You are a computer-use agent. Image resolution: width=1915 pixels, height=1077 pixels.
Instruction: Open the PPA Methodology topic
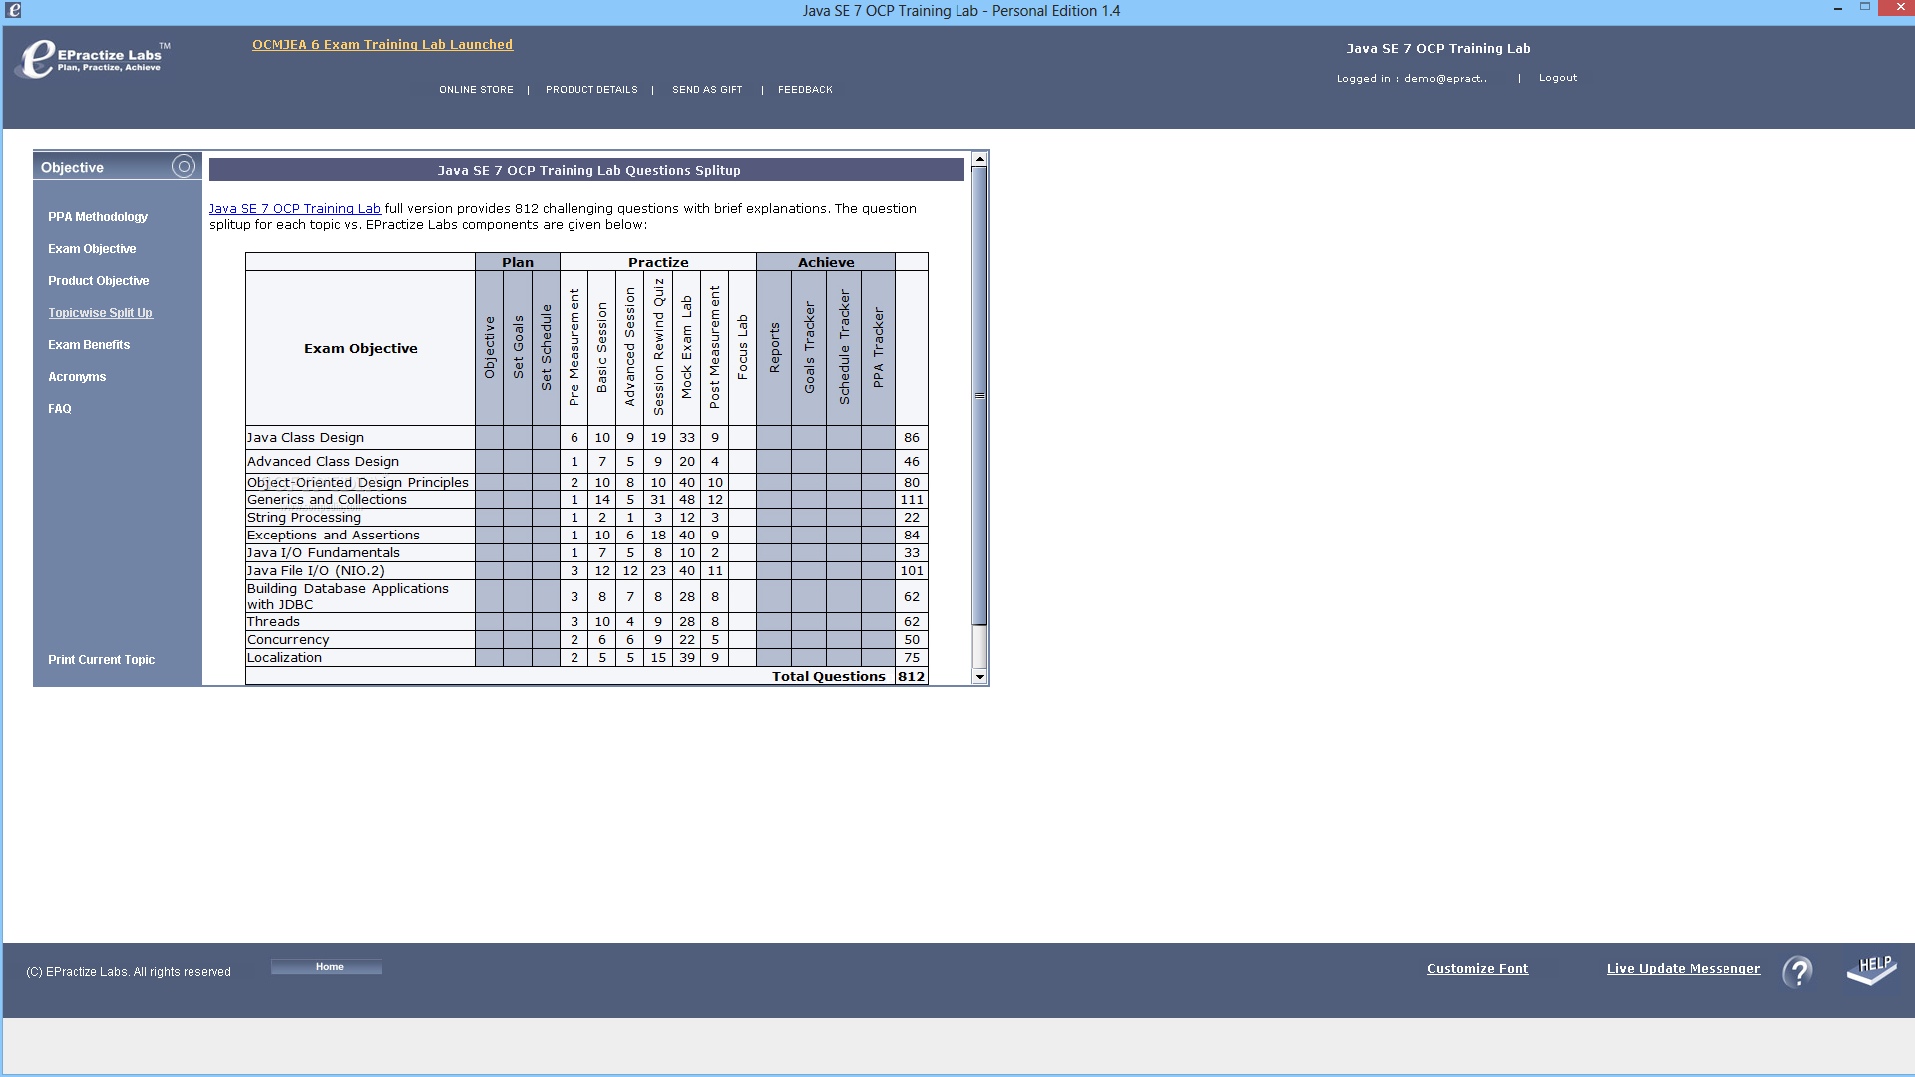98,217
